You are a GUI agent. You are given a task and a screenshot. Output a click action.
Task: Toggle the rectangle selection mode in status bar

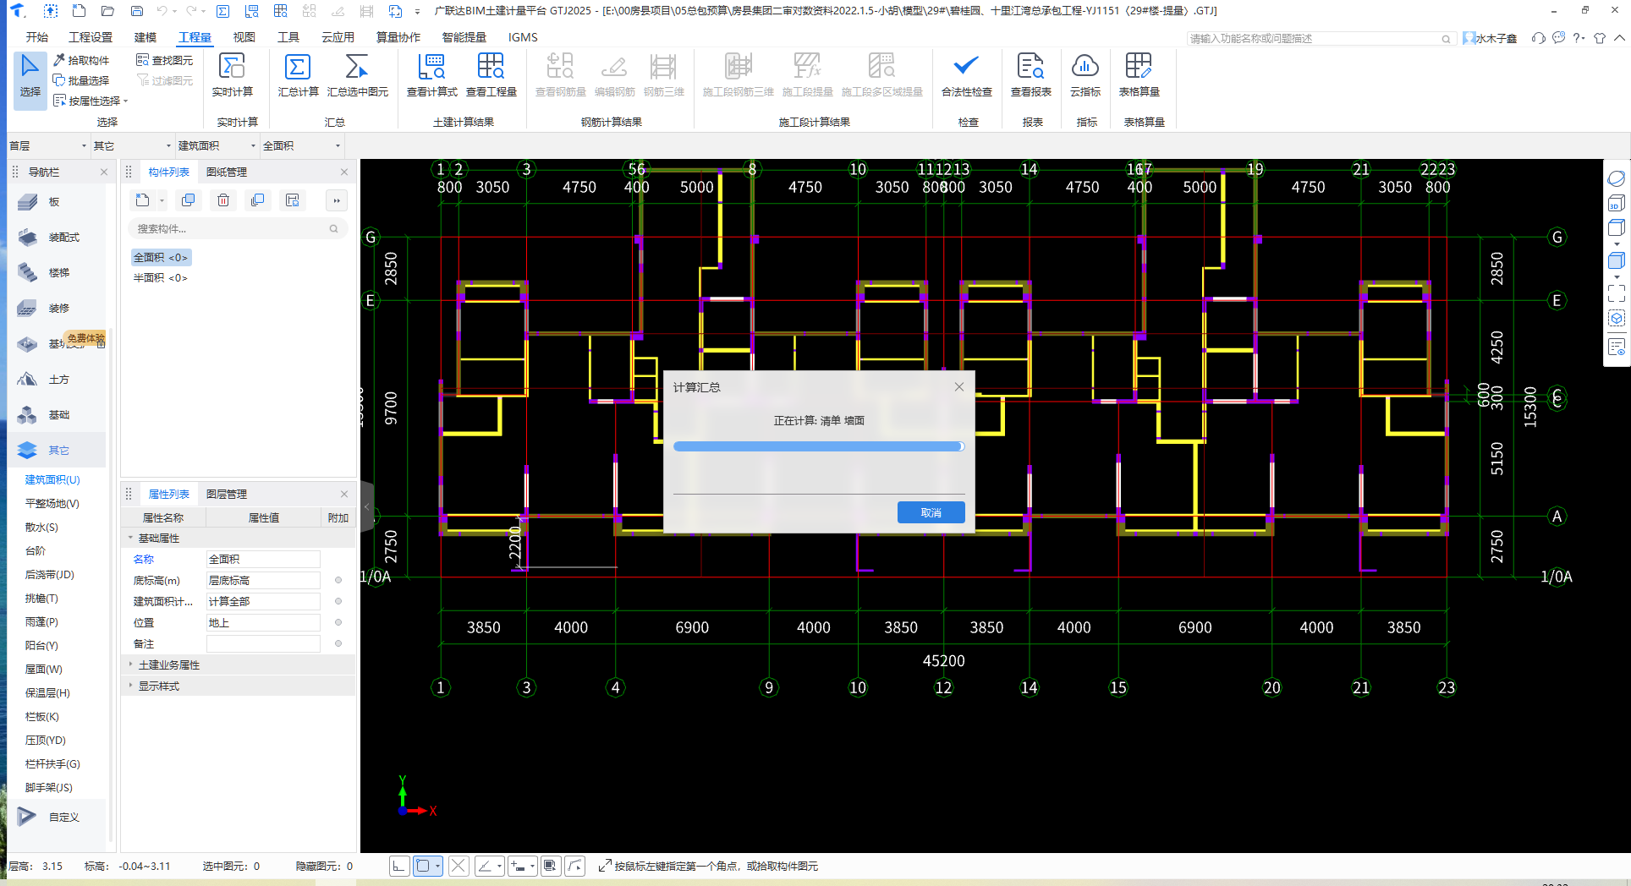(424, 866)
